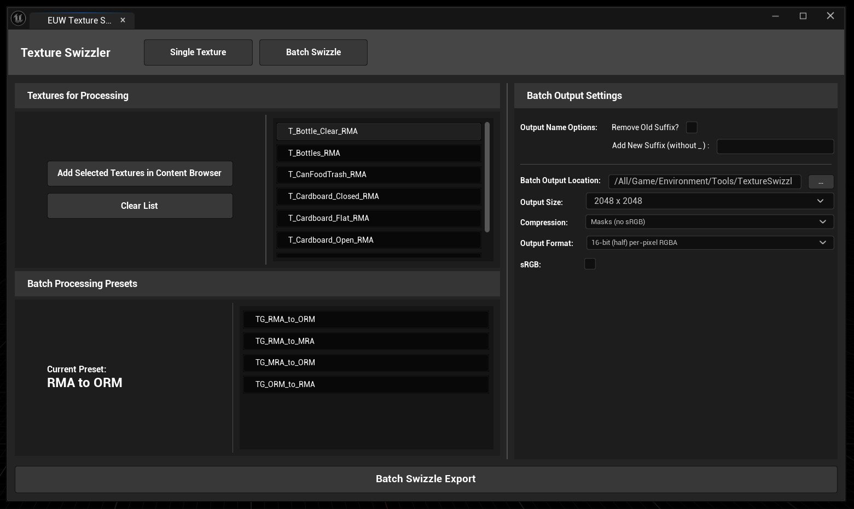Switch to Batch Swizzle mode
The width and height of the screenshot is (854, 509).
point(313,52)
